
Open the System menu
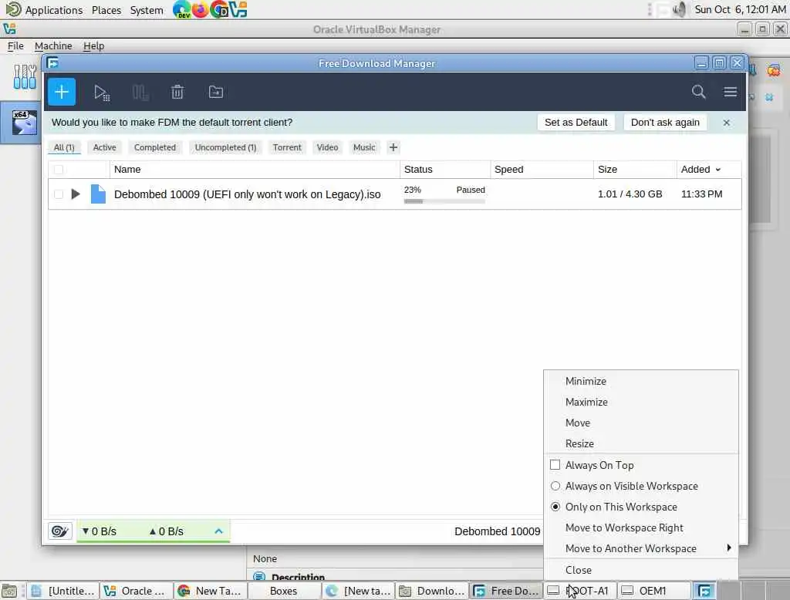pos(147,9)
